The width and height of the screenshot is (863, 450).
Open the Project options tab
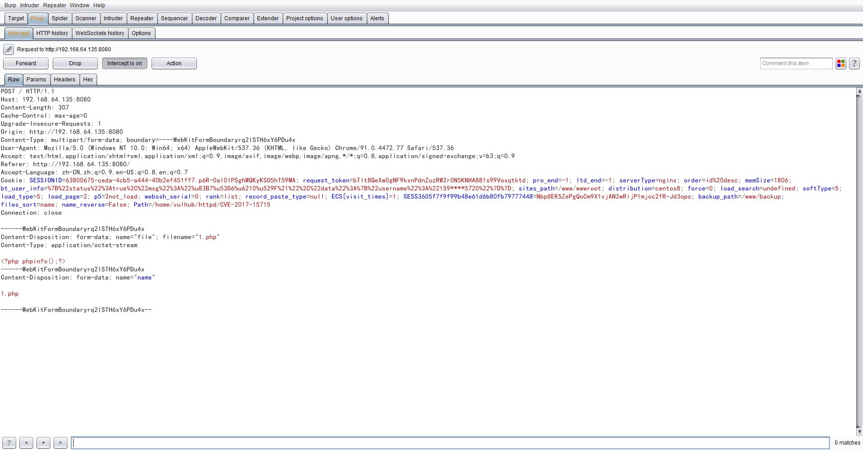tap(305, 18)
